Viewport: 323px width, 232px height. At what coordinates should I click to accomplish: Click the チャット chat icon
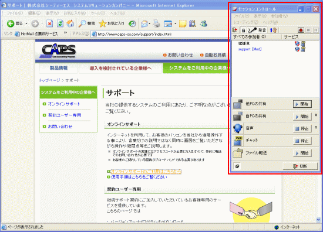(x=238, y=141)
